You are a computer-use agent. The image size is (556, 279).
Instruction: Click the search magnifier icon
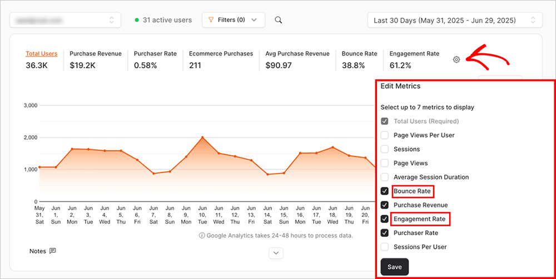[x=279, y=20]
